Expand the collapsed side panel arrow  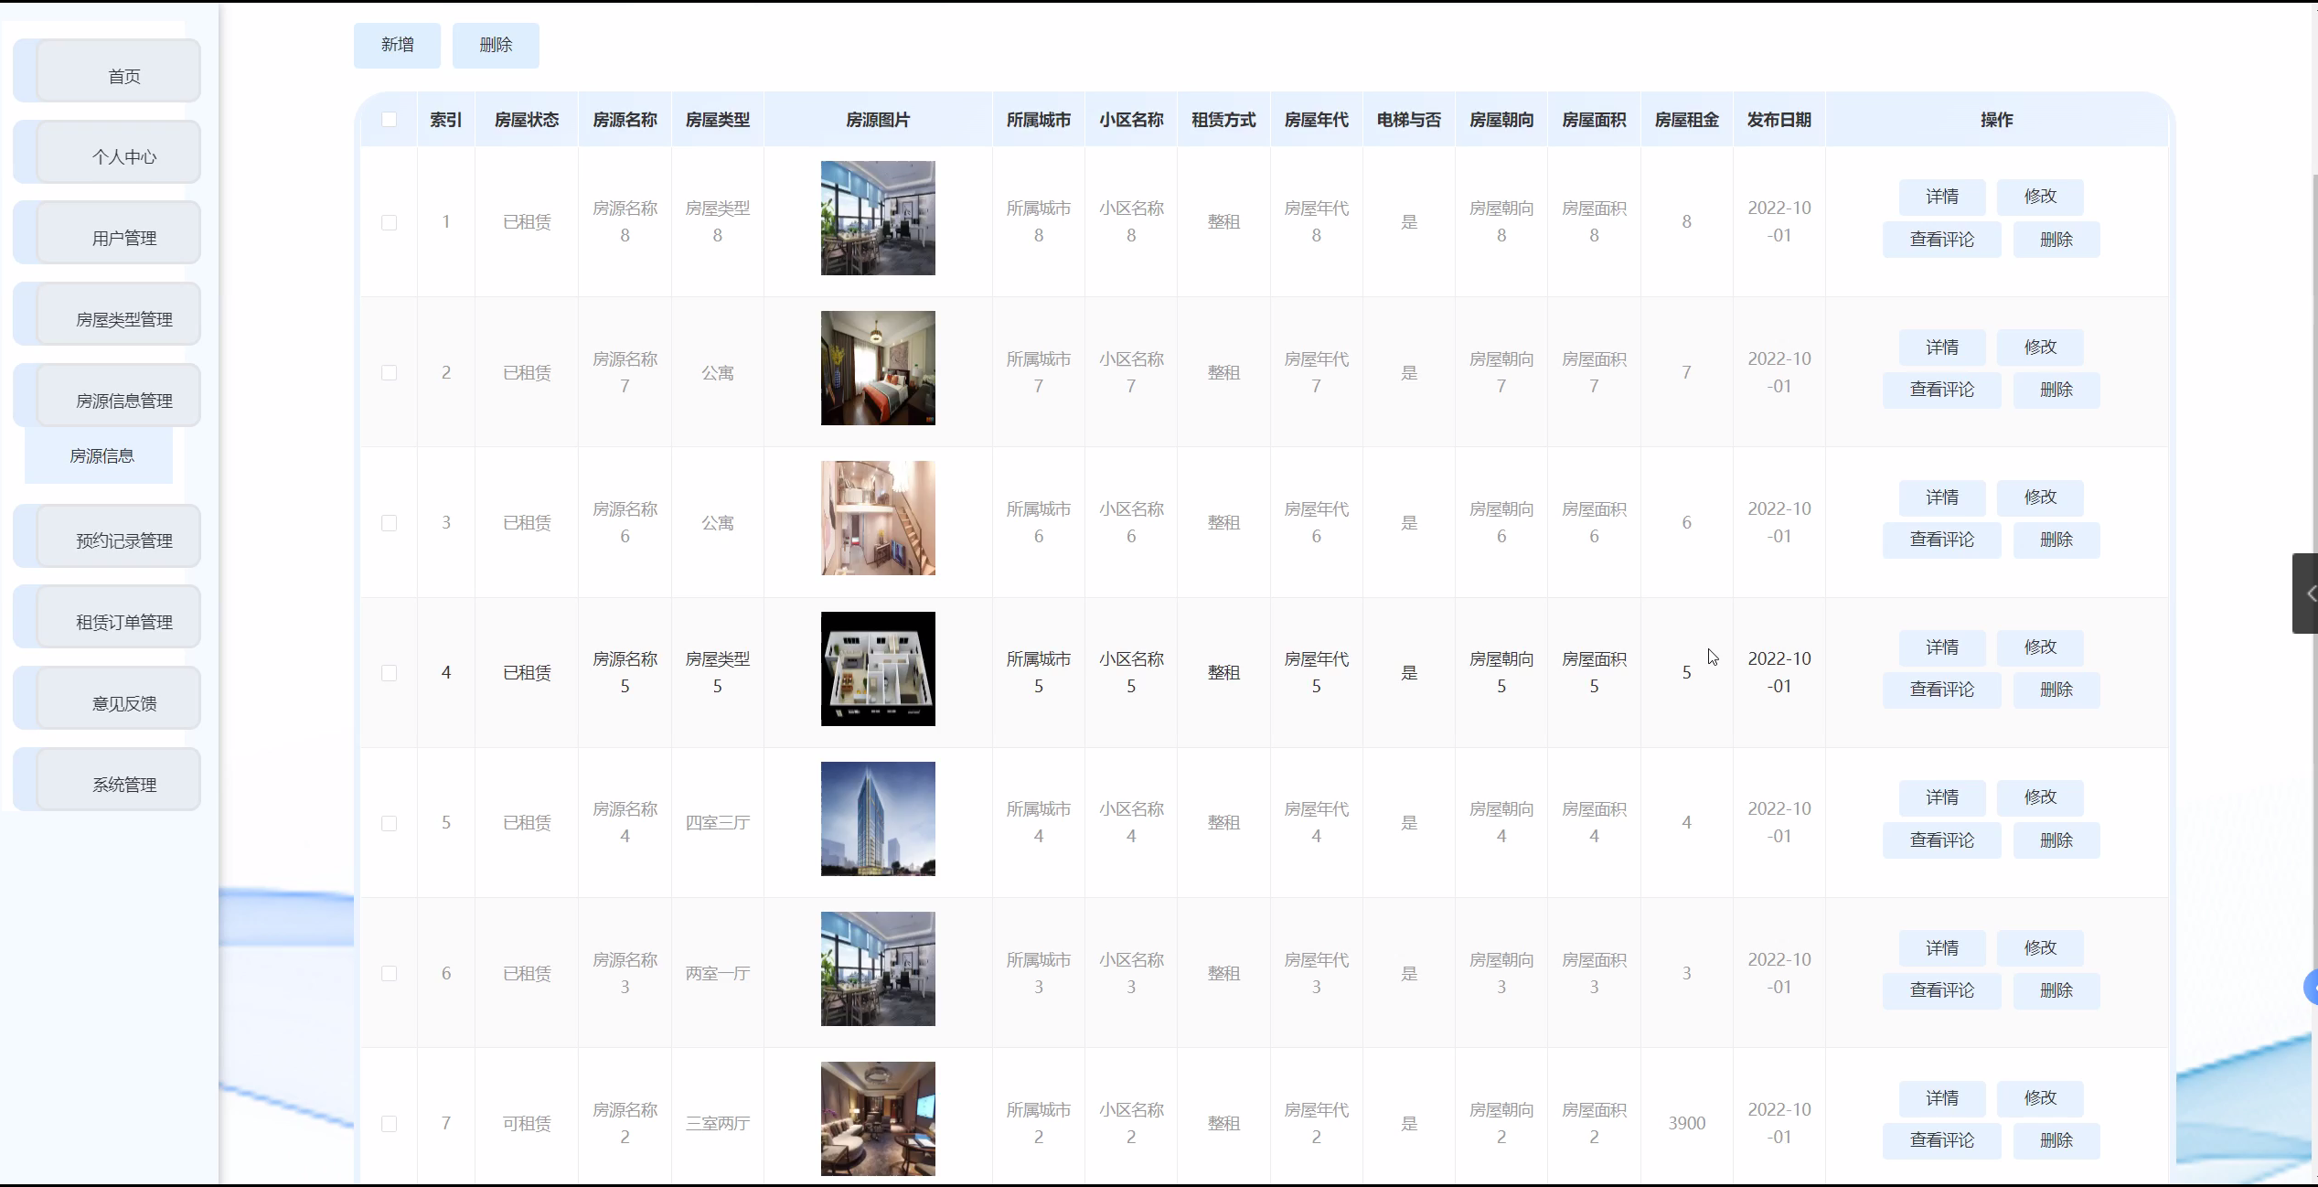[x=2306, y=593]
